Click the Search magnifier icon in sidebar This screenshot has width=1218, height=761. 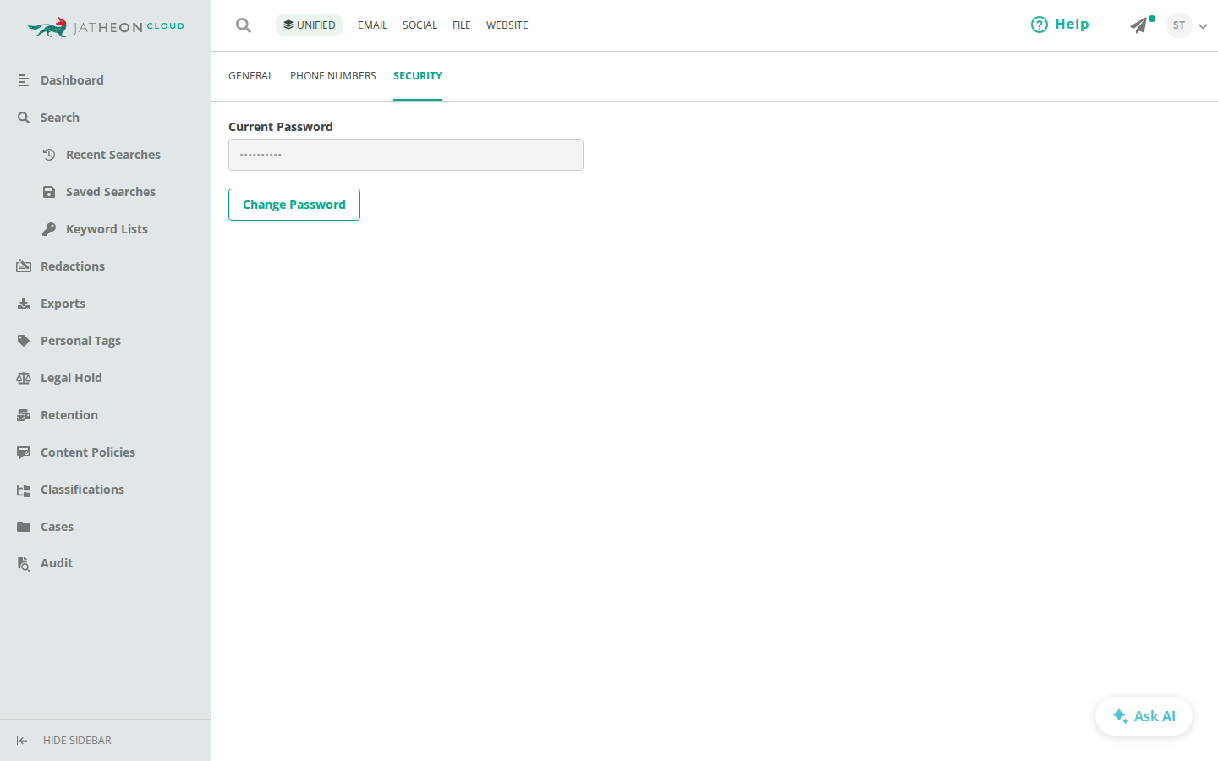[24, 118]
